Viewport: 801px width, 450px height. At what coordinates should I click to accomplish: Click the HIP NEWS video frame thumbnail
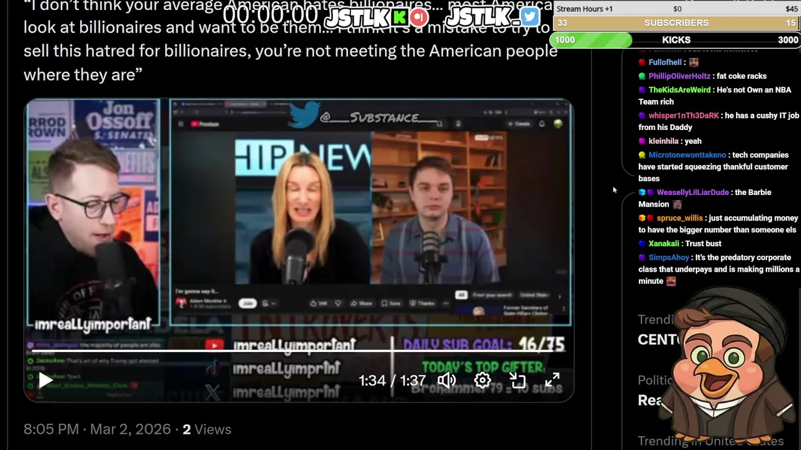coord(370,206)
